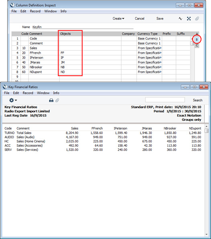
Task: Click the fullscreen expand arrows icon
Action: [x=189, y=18]
